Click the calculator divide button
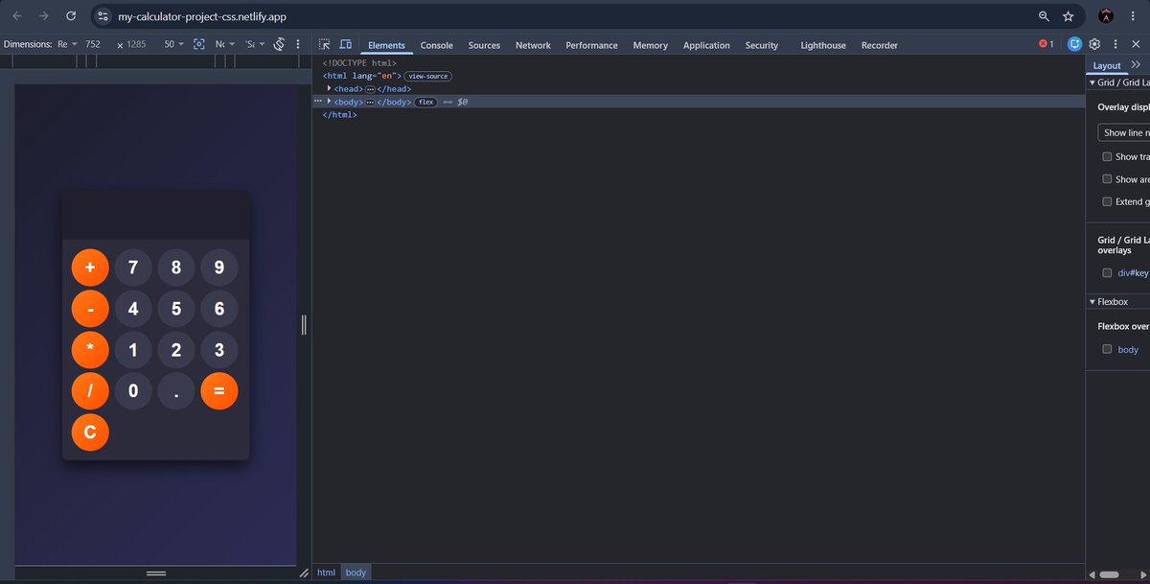The width and height of the screenshot is (1150, 584). [90, 390]
